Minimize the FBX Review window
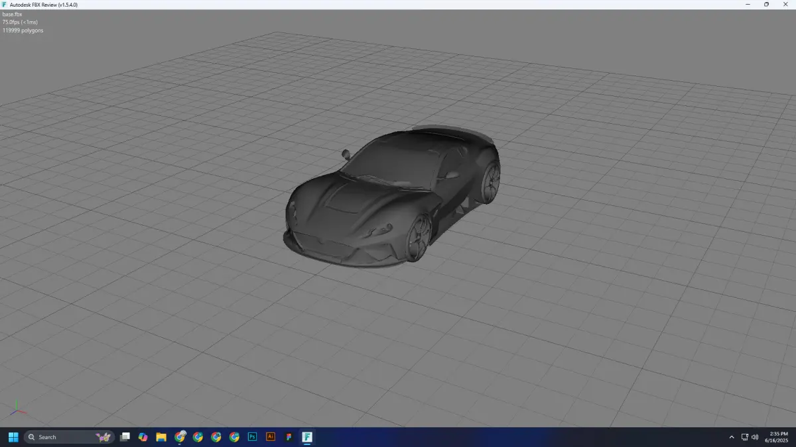This screenshot has width=796, height=447. (x=748, y=5)
